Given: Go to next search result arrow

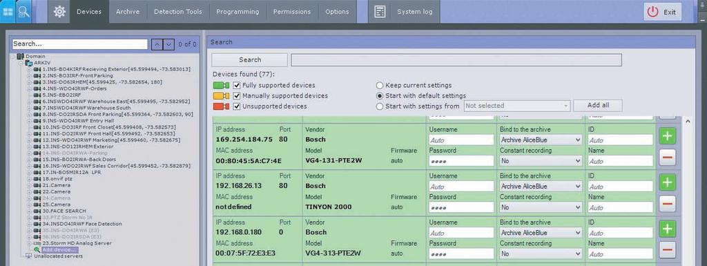Looking at the screenshot, I should tap(168, 44).
